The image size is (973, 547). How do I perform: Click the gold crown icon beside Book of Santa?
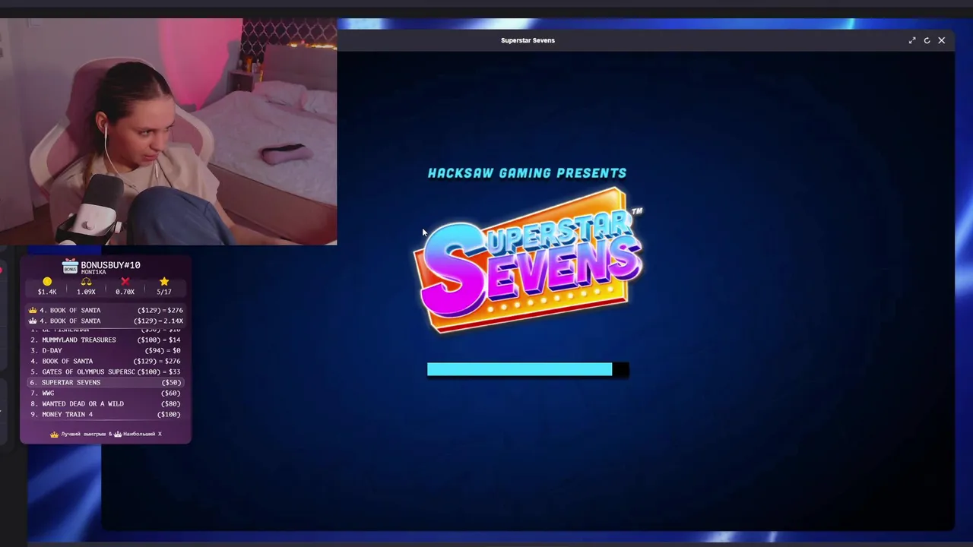33,310
